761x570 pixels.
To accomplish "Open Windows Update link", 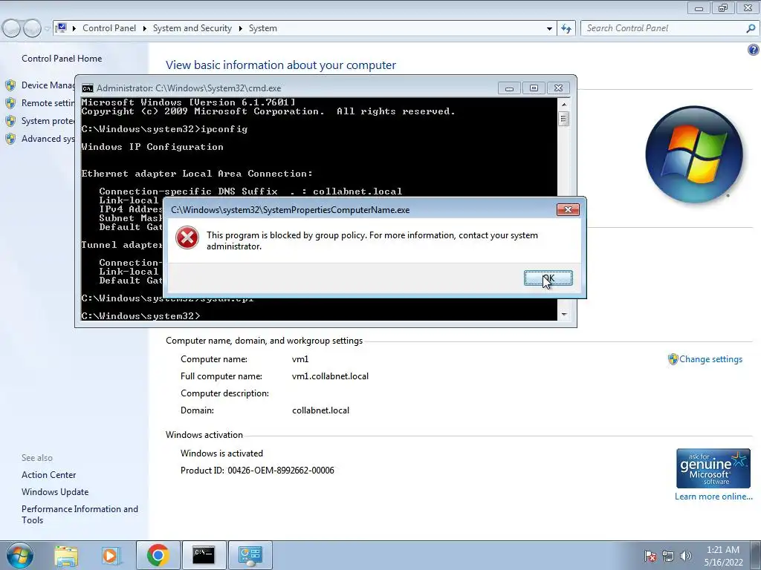I will tap(55, 492).
